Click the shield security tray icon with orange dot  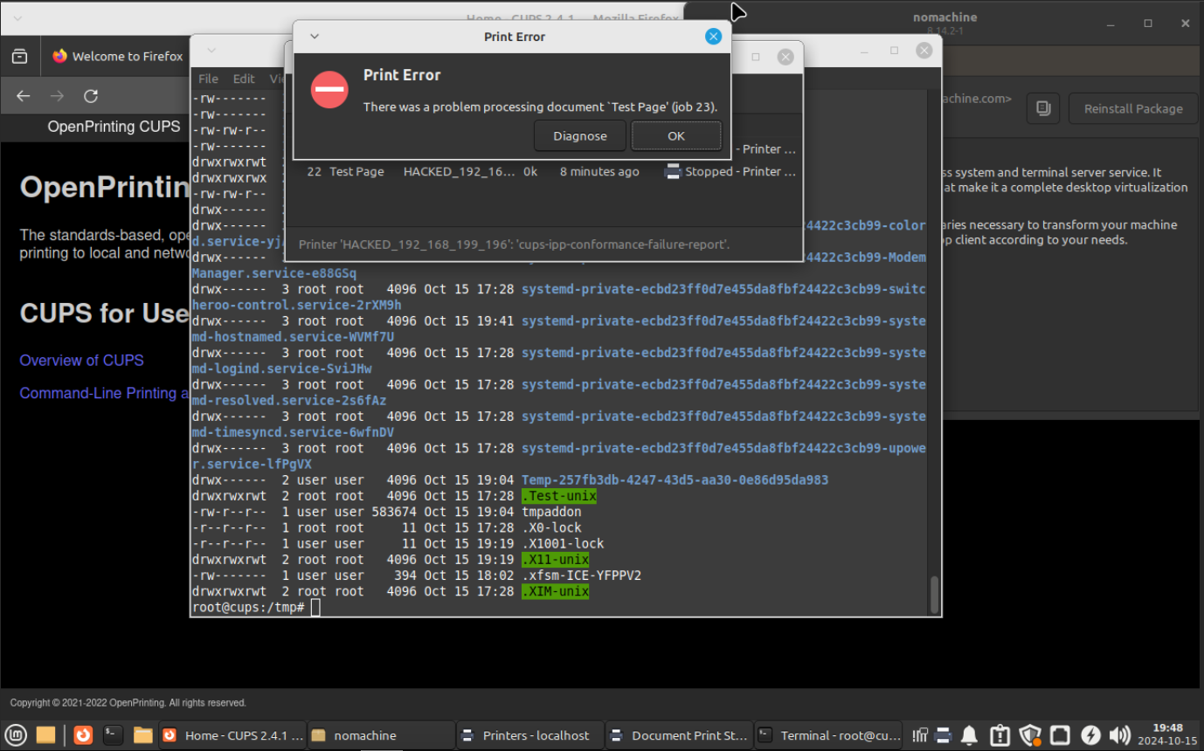(x=1029, y=735)
